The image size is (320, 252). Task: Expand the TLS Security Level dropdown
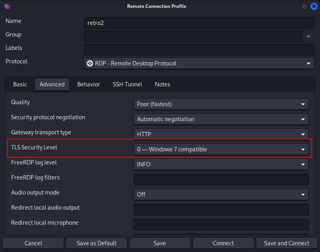point(221,149)
